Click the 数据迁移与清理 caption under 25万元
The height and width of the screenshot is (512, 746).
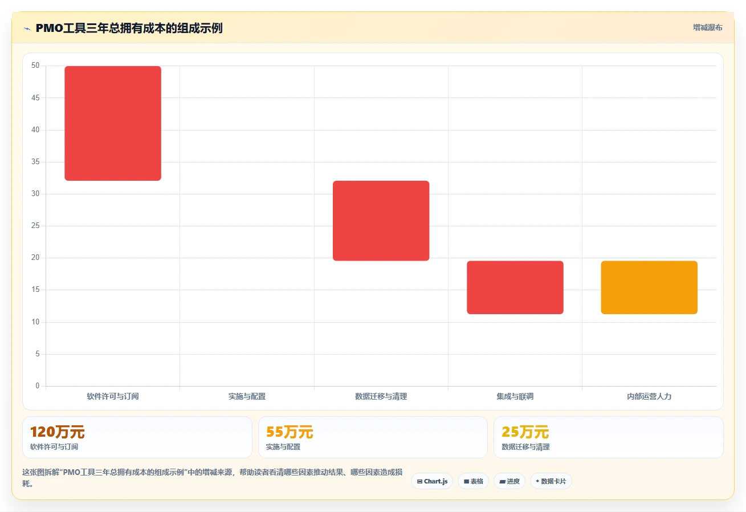(x=525, y=447)
